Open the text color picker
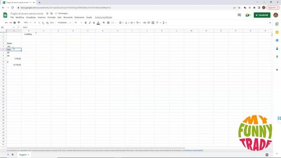This screenshot has height=158, width=281. point(98,23)
